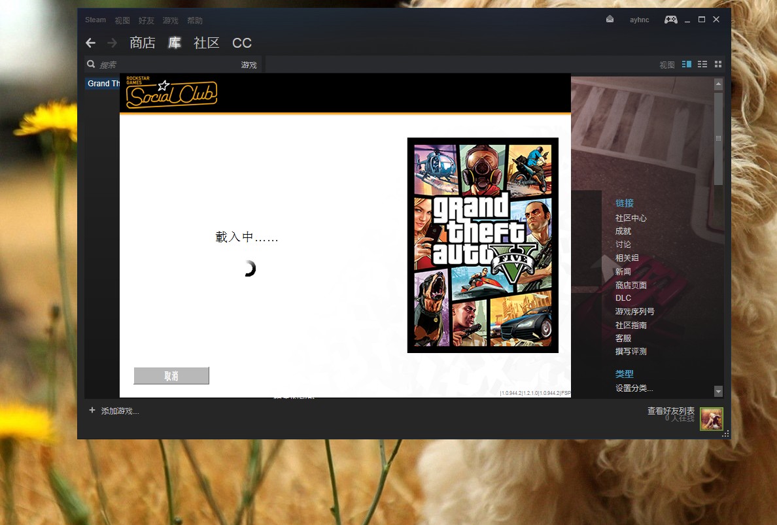777x525 pixels.
Task: Go back with the left arrow
Action: 91,43
